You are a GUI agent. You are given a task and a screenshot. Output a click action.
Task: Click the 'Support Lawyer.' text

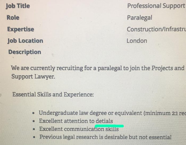coord(33,77)
